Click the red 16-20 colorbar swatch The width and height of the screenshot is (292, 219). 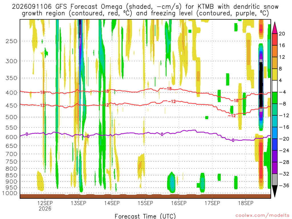[275, 39]
